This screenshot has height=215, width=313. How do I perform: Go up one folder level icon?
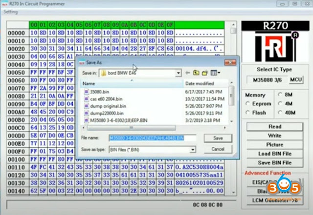196,73
